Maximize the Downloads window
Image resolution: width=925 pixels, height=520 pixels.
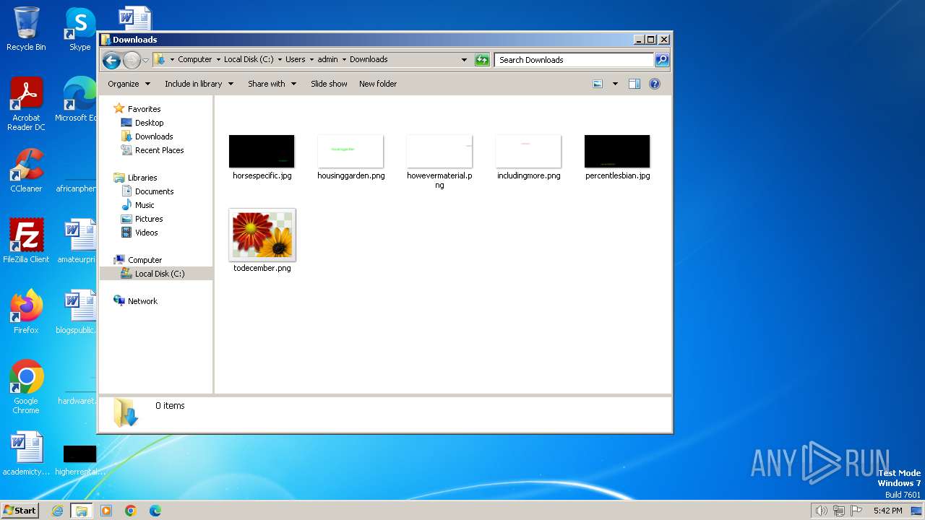click(650, 40)
